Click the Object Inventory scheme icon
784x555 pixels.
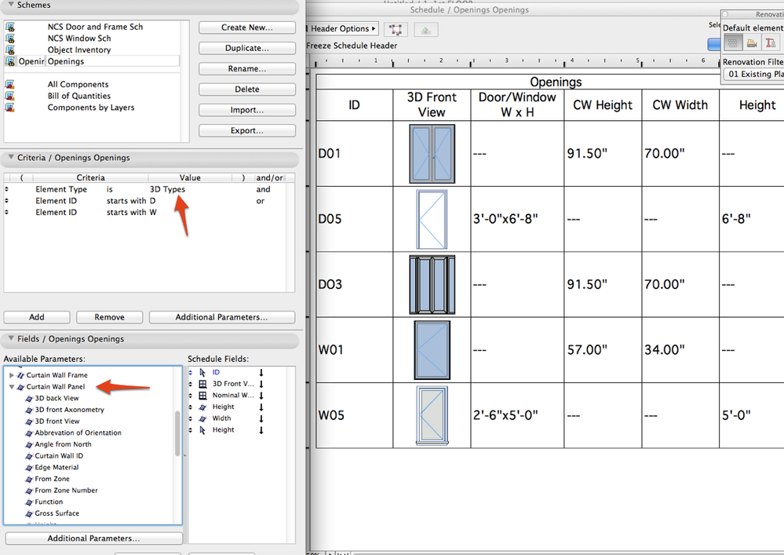(x=9, y=50)
